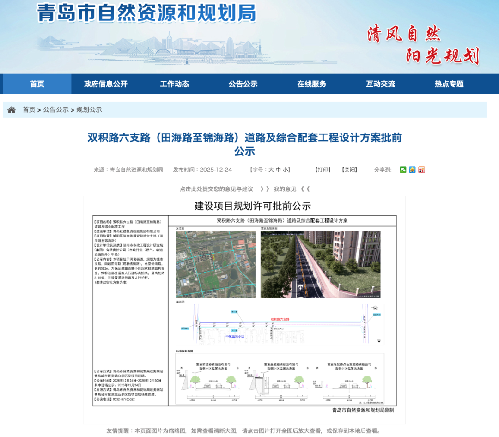Image resolution: width=499 pixels, height=437 pixels.
Task: Share to QZone star icon
Action: point(412,170)
